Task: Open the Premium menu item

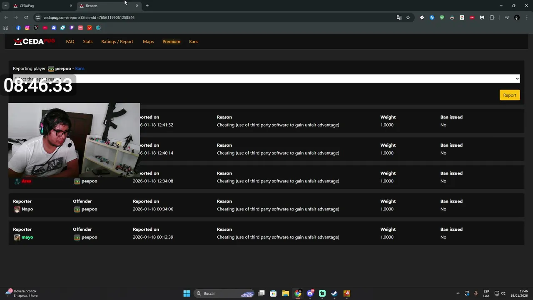Action: (x=171, y=42)
